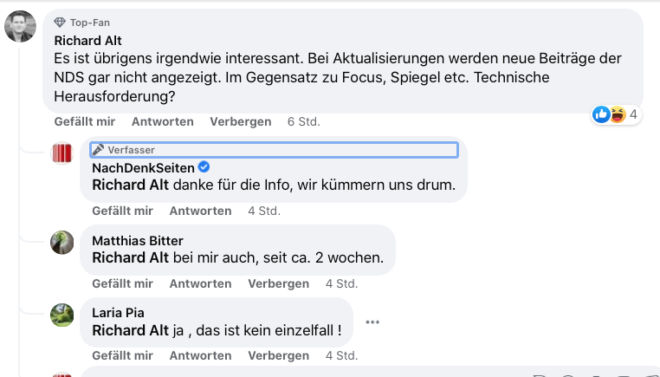Open the NachDenkSeiten author name link
The height and width of the screenshot is (377, 660).
point(143,167)
